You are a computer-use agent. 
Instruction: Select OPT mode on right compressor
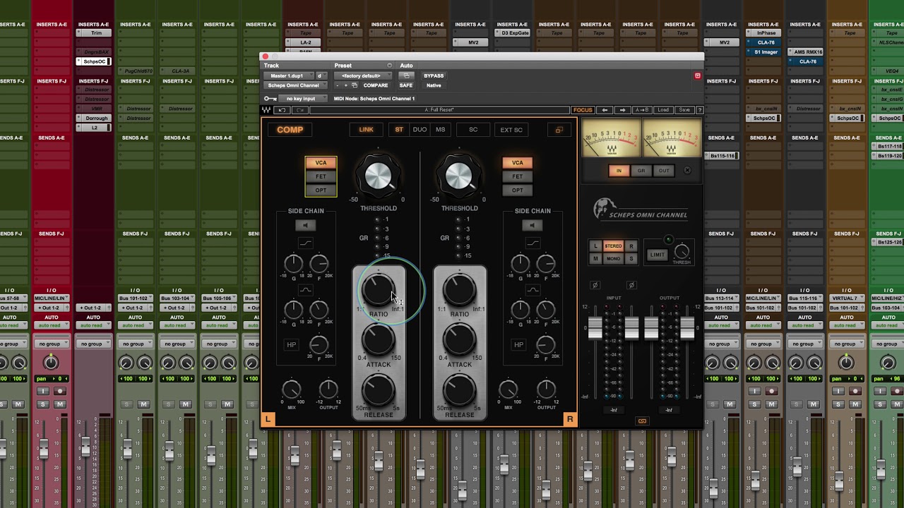click(518, 190)
